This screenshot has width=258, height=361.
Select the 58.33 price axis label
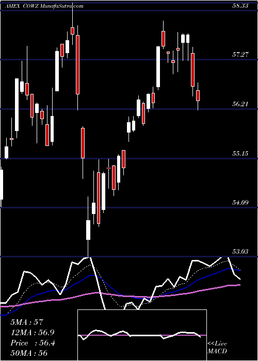(x=240, y=6)
